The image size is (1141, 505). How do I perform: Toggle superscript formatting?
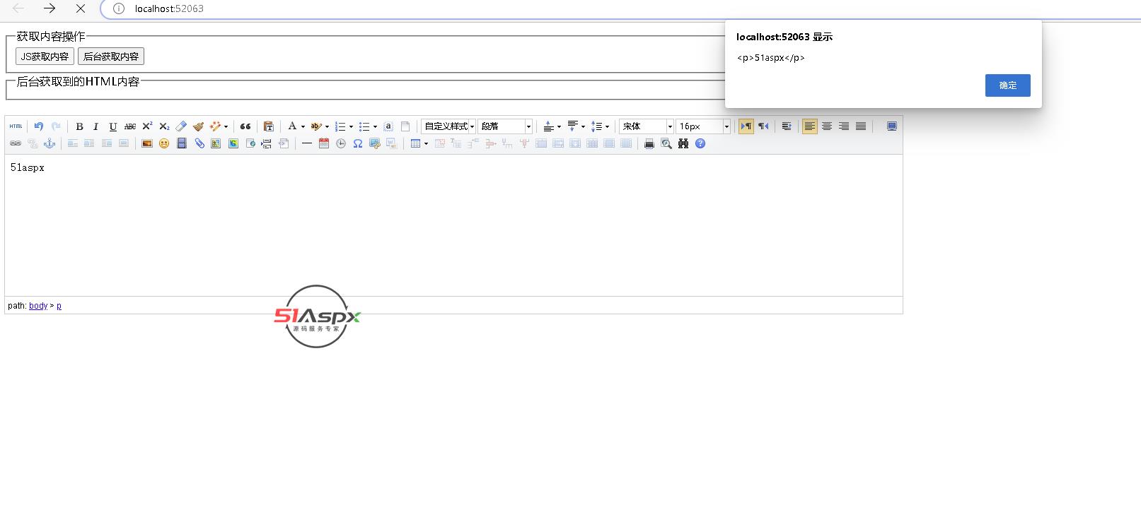[x=147, y=126]
